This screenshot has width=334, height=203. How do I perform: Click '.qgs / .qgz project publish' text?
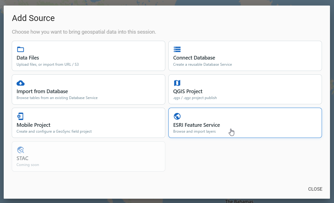pyautogui.click(x=195, y=98)
